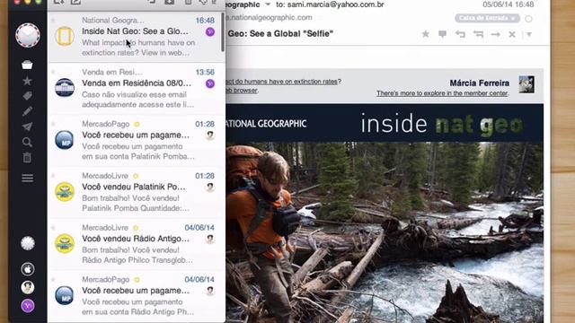Open Drafts pencil icon in sidebar
The height and width of the screenshot is (323, 575).
(x=27, y=111)
